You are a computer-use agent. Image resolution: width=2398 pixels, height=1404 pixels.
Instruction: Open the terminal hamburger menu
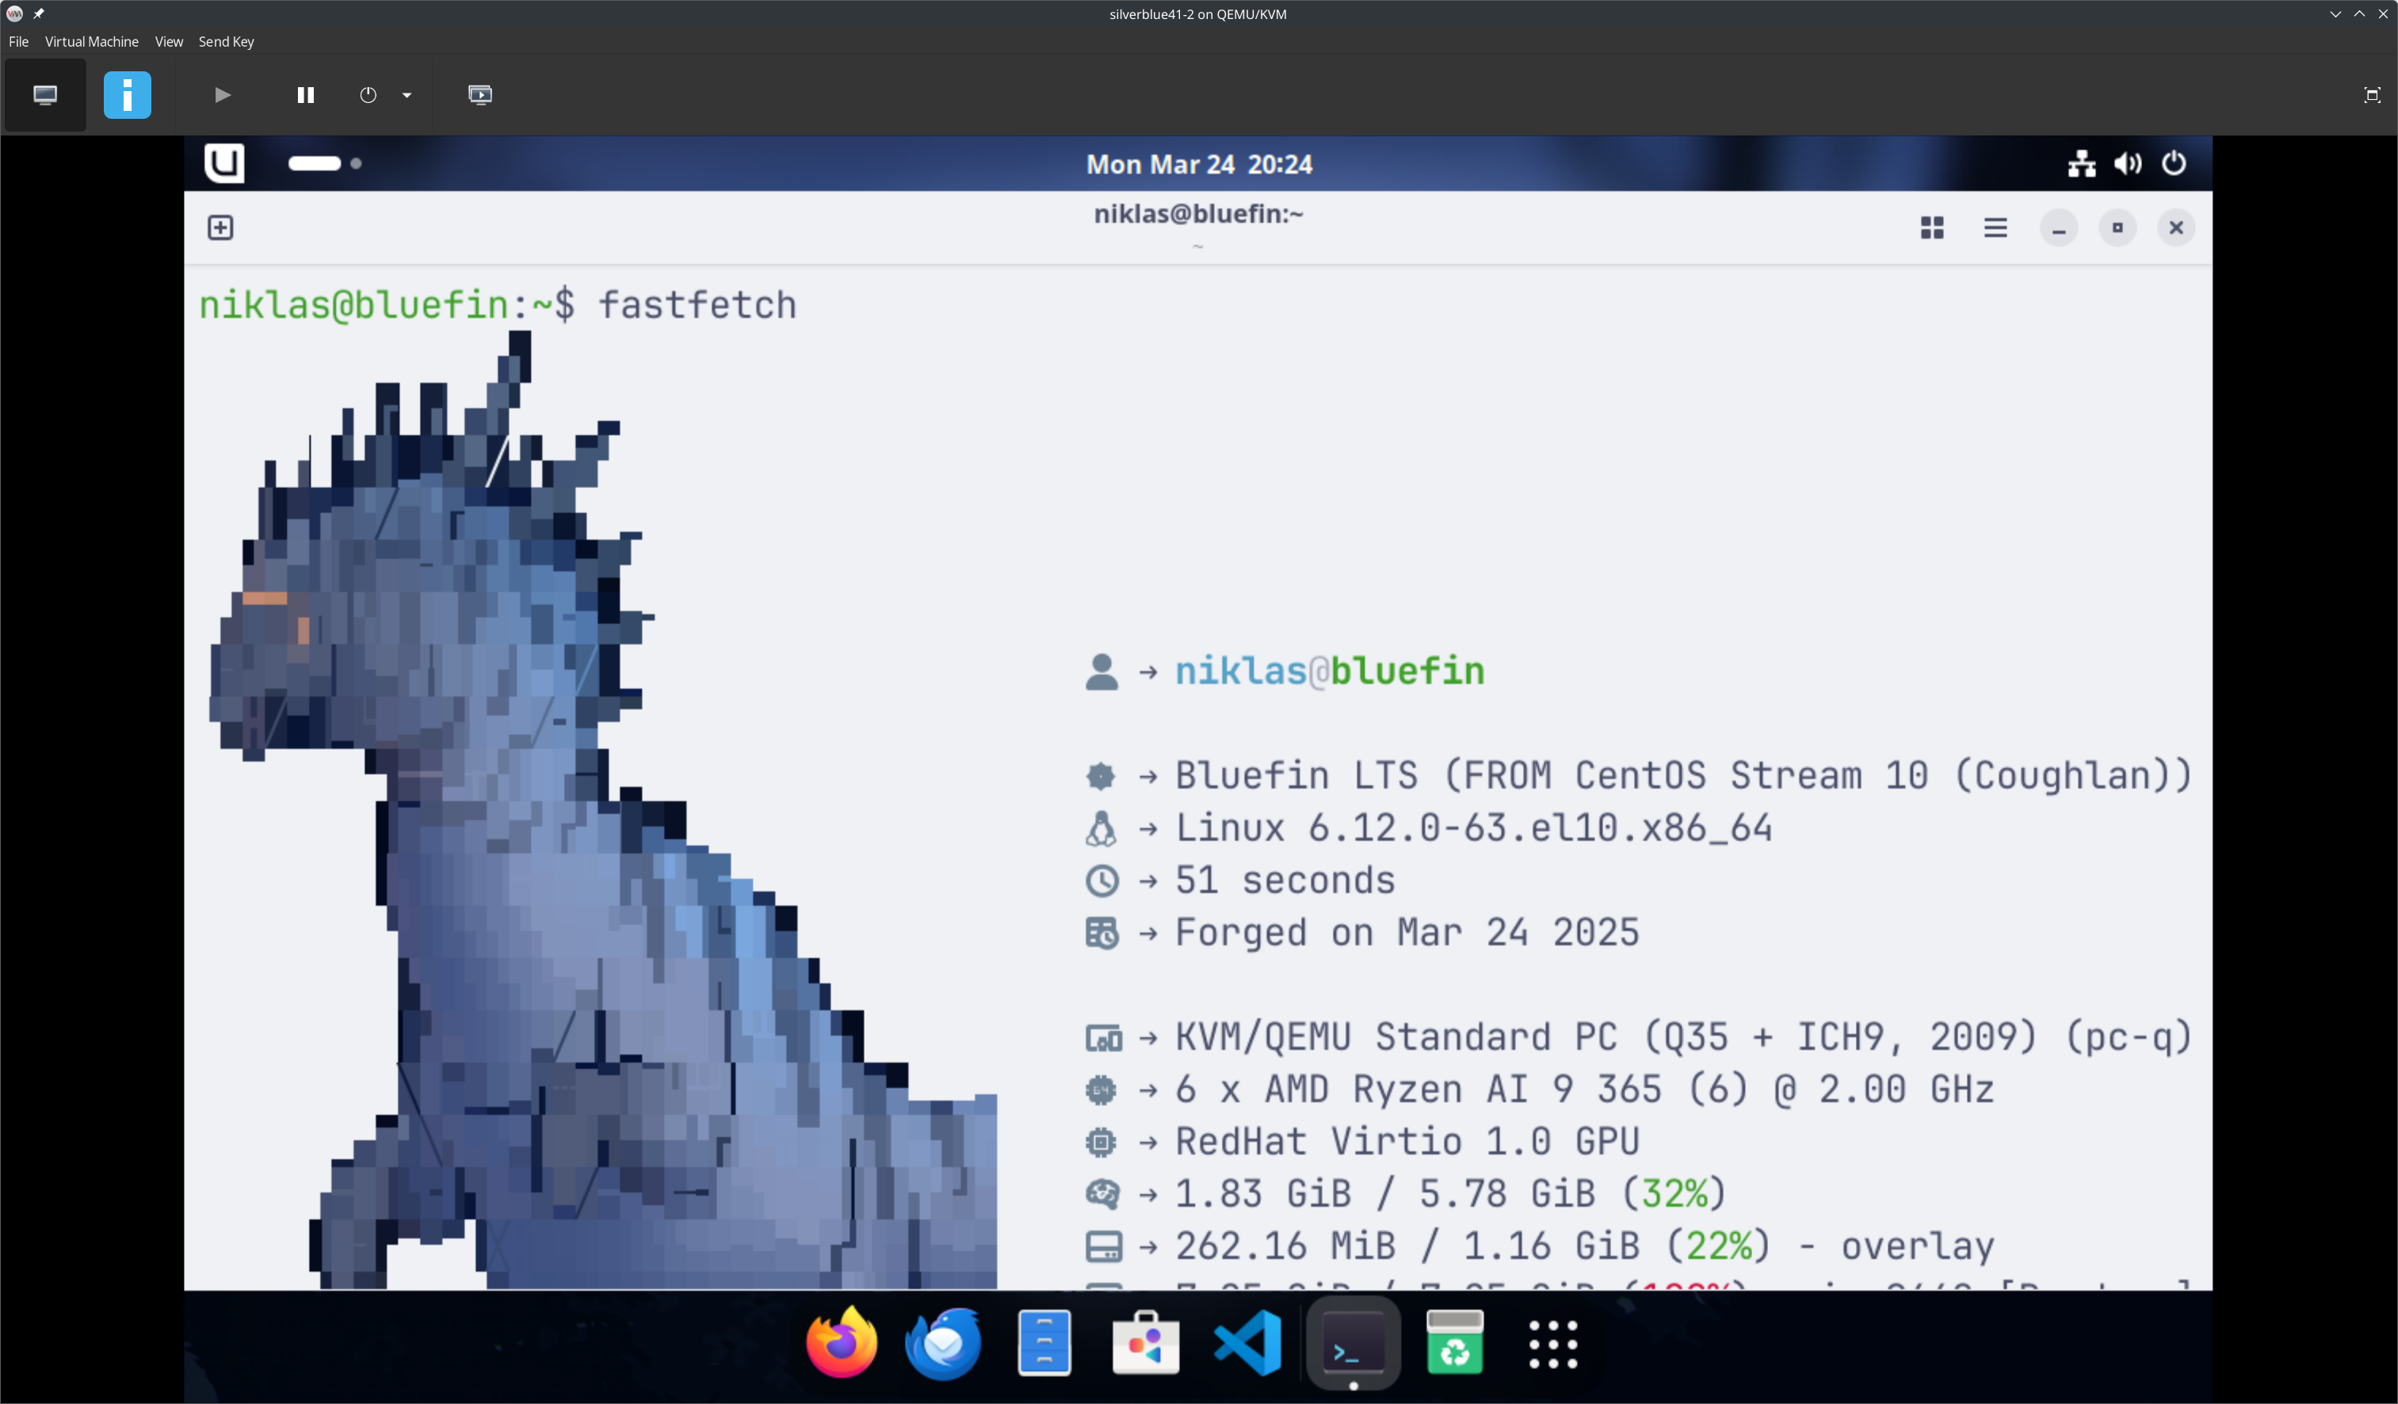pos(1995,227)
